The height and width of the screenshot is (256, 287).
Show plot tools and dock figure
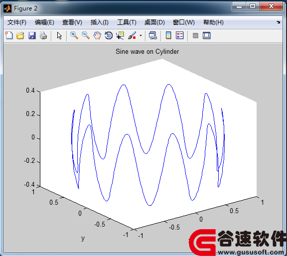coord(207,35)
